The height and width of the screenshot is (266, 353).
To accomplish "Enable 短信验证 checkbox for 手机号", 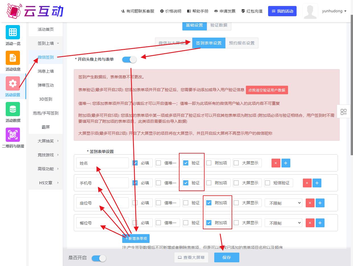I will tap(268, 183).
